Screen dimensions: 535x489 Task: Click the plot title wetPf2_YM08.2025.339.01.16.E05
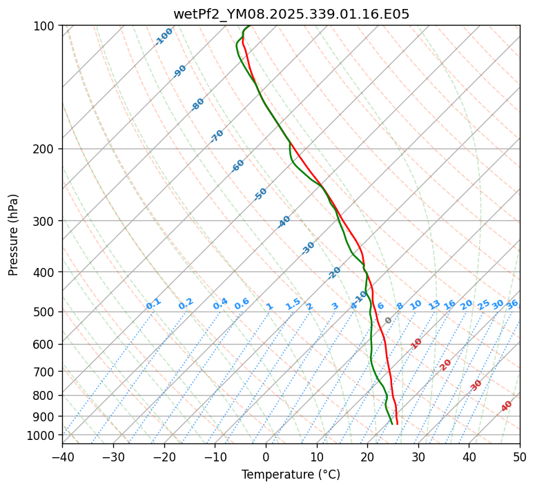(x=291, y=14)
